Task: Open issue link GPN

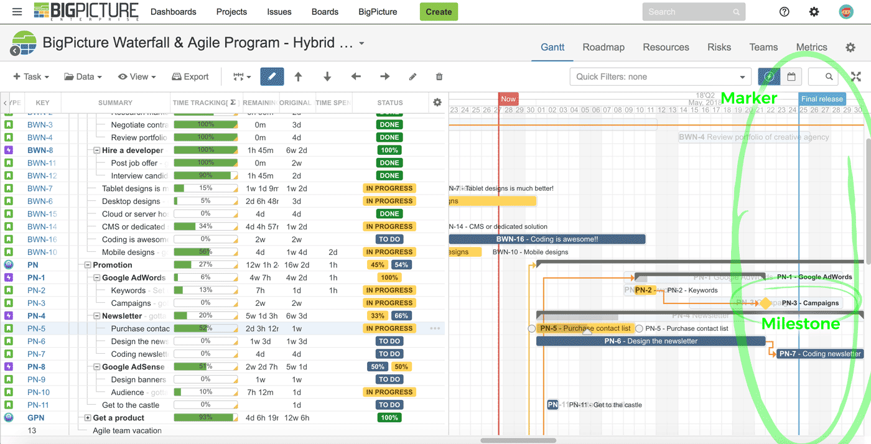Action: (x=35, y=418)
